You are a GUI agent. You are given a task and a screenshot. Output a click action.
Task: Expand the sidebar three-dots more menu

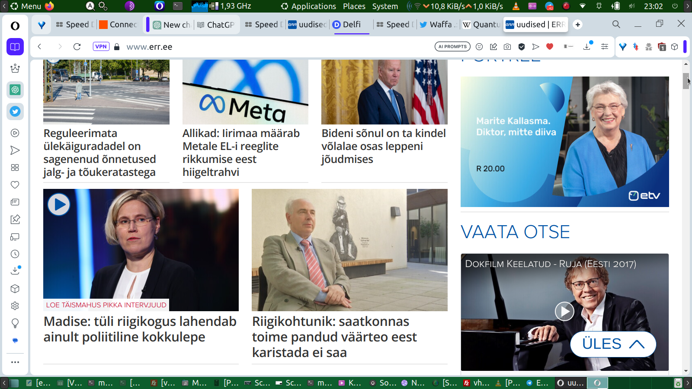tap(15, 362)
